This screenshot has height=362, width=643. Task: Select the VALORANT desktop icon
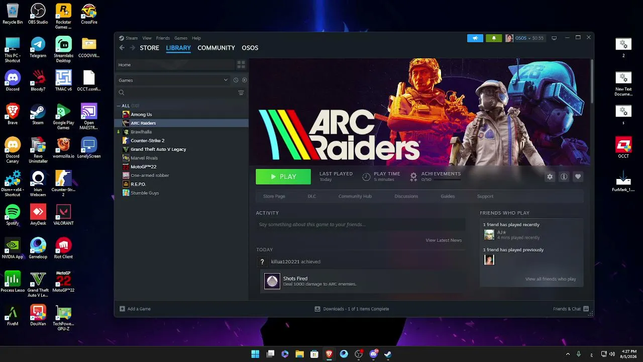63,215
